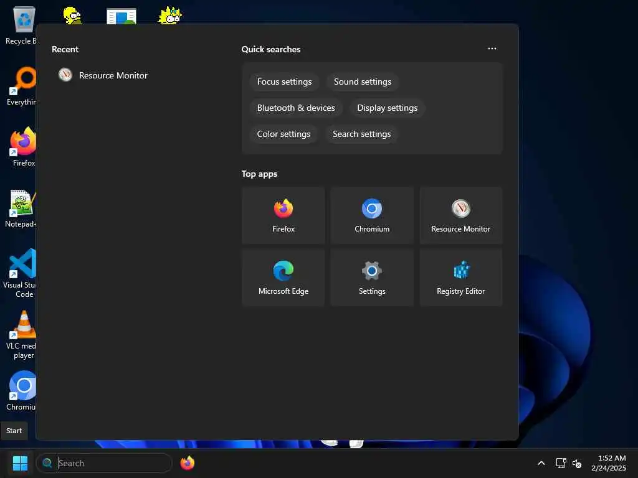Focus the taskbar Search box

point(104,463)
